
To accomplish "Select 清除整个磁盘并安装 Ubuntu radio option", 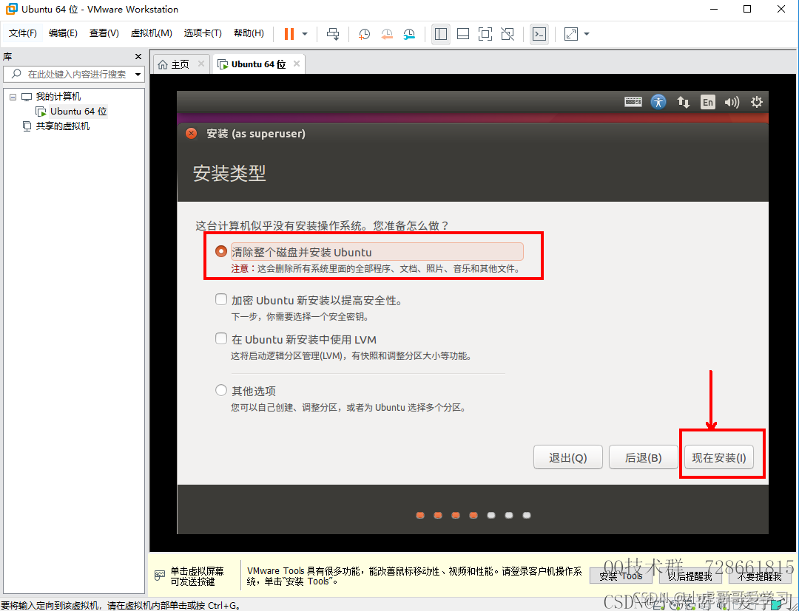I will click(220, 251).
